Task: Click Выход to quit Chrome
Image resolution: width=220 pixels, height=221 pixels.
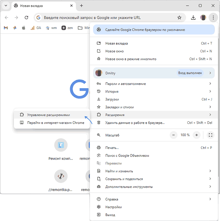Action: point(154,215)
